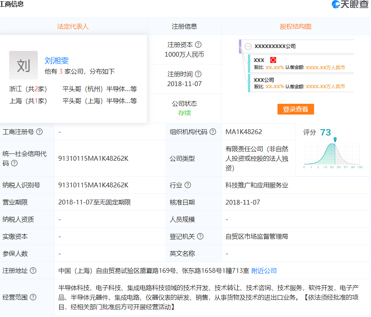Image resolution: width=371 pixels, height=317 pixels.
Task: Click the help icon next to 组织机构代码
Action: 213,132
